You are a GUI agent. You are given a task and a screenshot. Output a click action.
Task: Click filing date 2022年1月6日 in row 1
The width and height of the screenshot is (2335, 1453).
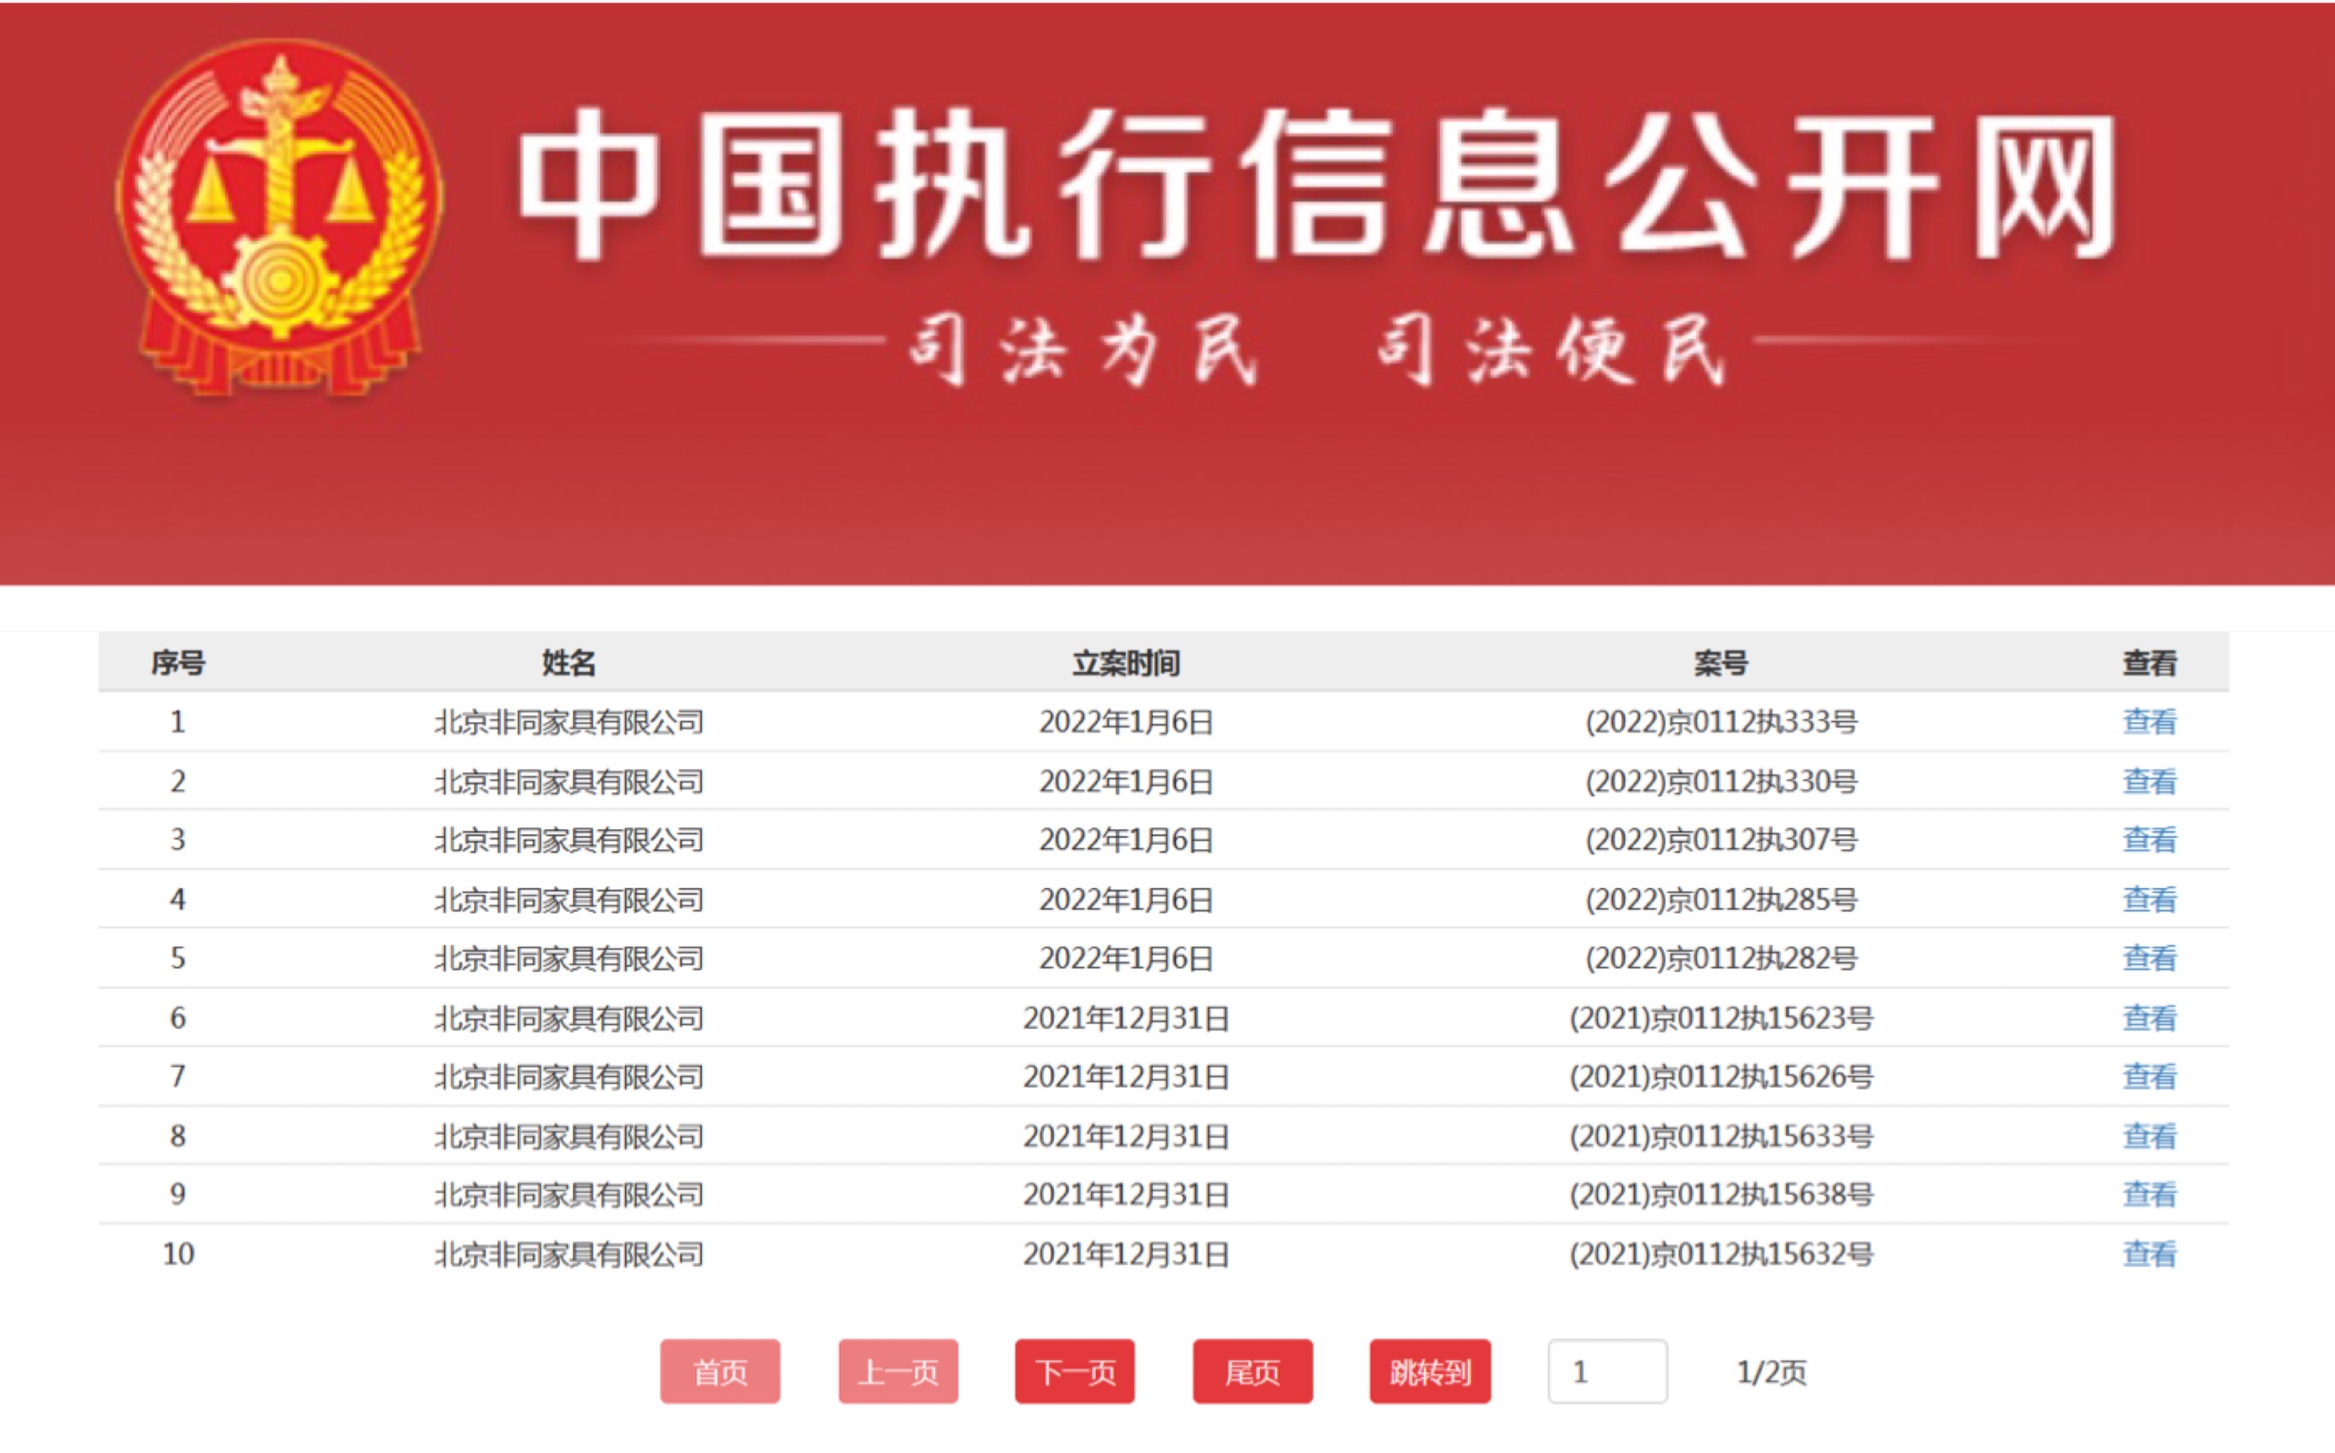coord(1125,722)
